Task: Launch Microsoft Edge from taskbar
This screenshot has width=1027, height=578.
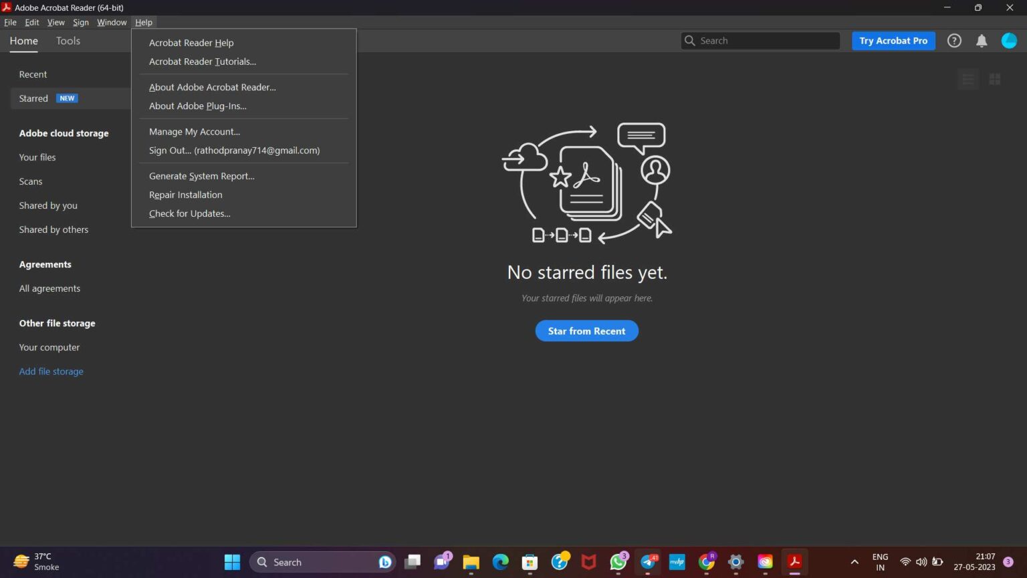Action: coord(501,562)
